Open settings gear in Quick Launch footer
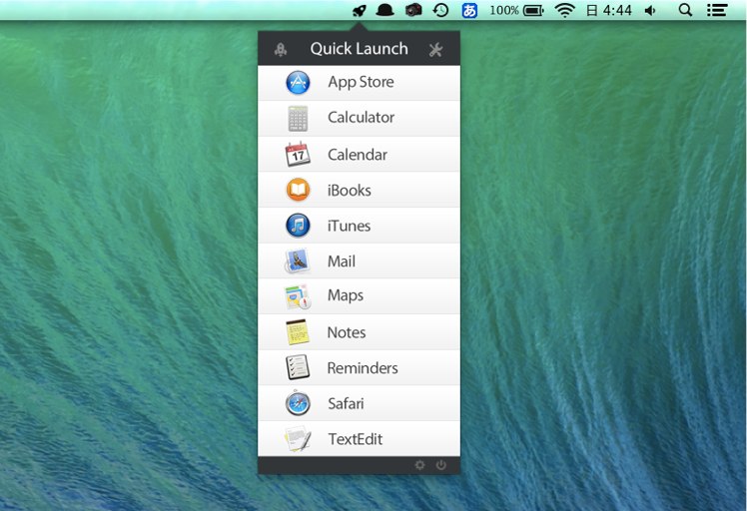The height and width of the screenshot is (511, 747). (x=419, y=465)
